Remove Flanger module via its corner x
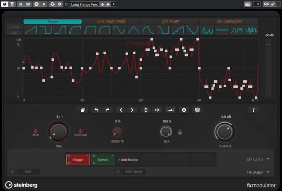Viewport: 282px width, 191px height. 88,155
